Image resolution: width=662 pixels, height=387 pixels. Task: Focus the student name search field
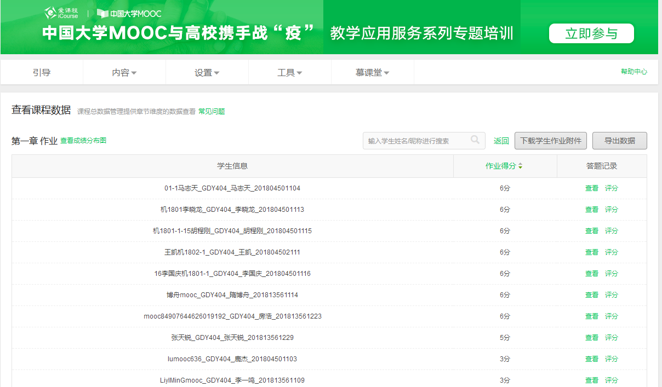click(416, 141)
